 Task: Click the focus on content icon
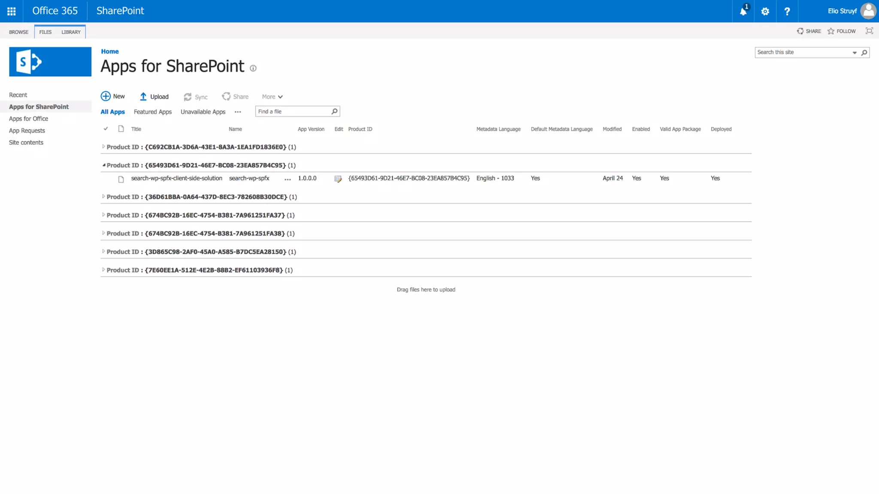pos(869,31)
